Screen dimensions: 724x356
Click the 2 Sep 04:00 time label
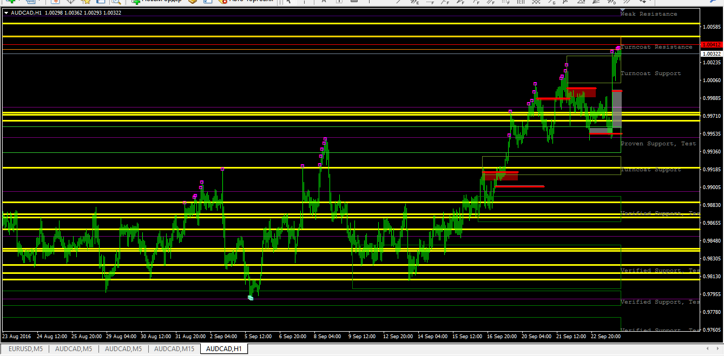click(x=223, y=336)
